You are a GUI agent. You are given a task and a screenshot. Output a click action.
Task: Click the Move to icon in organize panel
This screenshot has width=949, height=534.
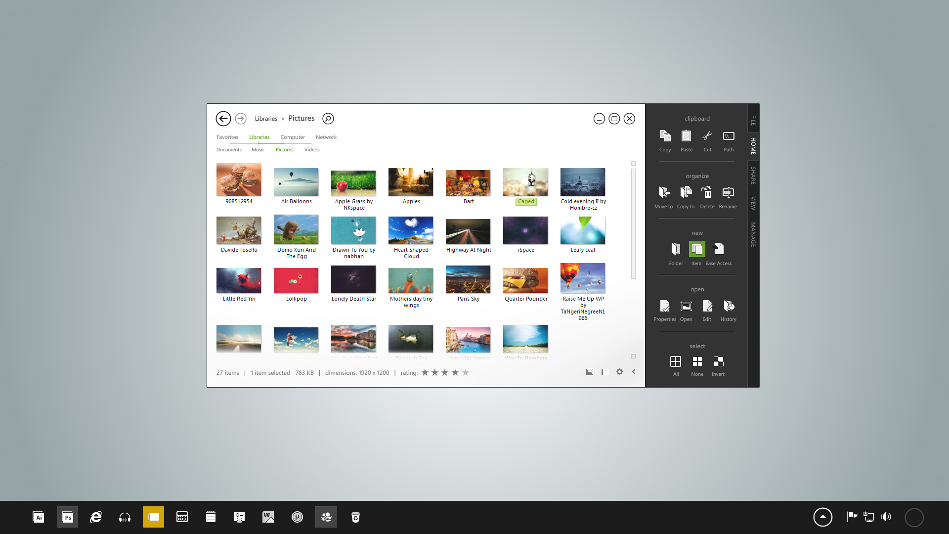click(x=664, y=192)
